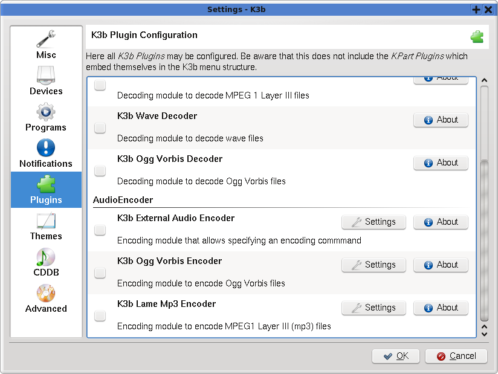This screenshot has width=498, height=374.
Task: Click 'Encoding module to encode Ogg Vorbis files'
Action: (201, 283)
